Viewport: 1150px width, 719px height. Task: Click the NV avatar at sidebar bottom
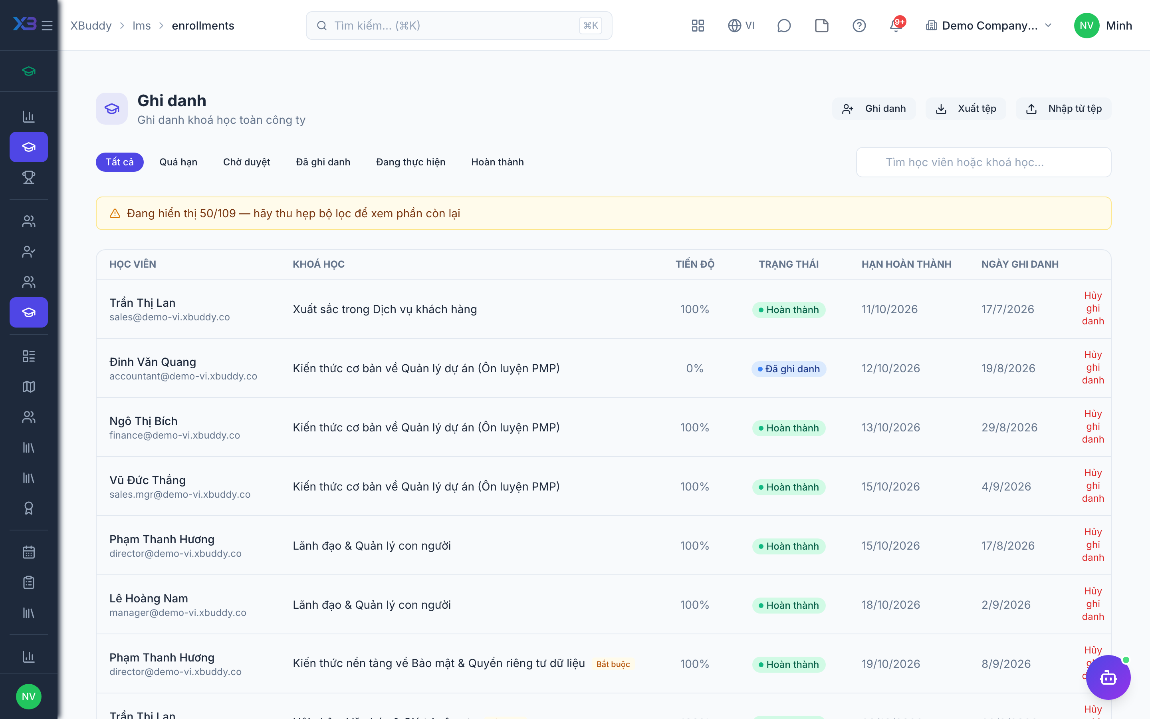(x=28, y=697)
